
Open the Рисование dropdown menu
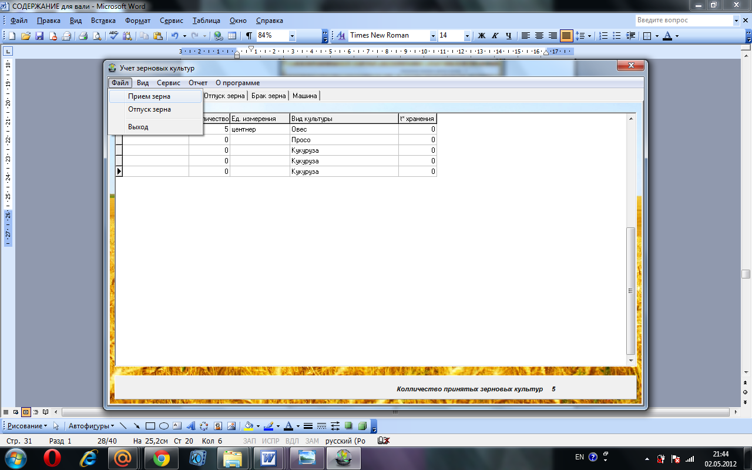(27, 426)
